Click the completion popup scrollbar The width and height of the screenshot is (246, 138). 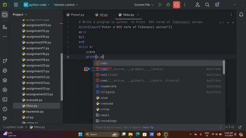[x=224, y=67]
